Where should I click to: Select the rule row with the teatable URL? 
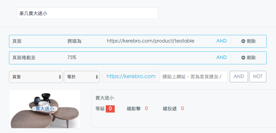click(x=138, y=41)
